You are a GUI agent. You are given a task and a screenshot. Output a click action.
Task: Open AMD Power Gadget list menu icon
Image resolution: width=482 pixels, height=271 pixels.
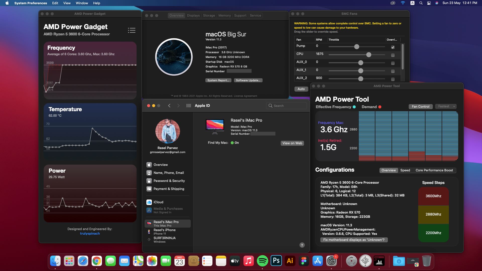132,30
